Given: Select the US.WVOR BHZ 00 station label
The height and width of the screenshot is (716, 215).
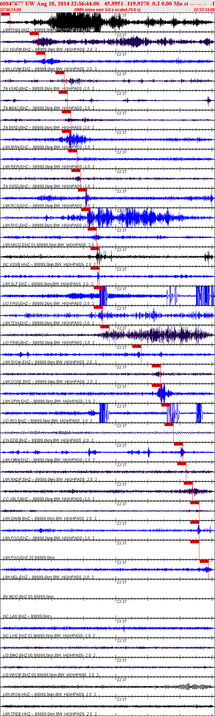Looking at the screenshot, I should coord(51,675).
